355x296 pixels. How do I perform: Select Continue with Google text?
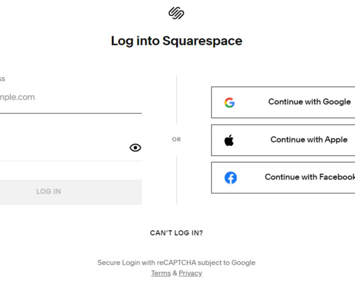coord(309,102)
